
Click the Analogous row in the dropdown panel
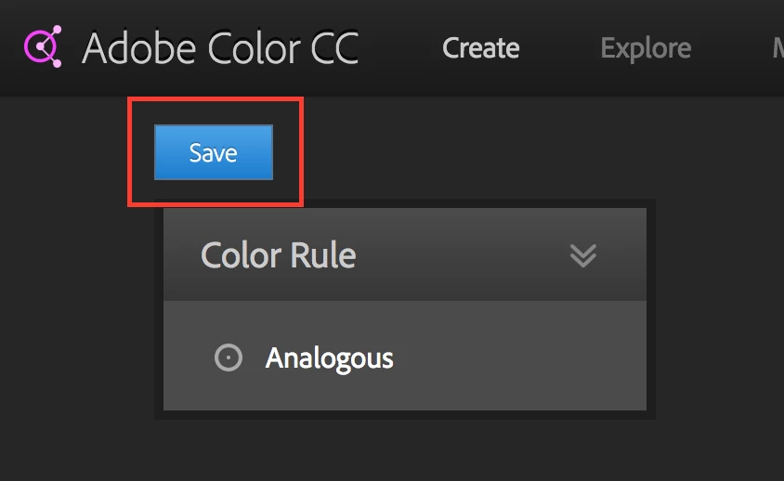(405, 356)
